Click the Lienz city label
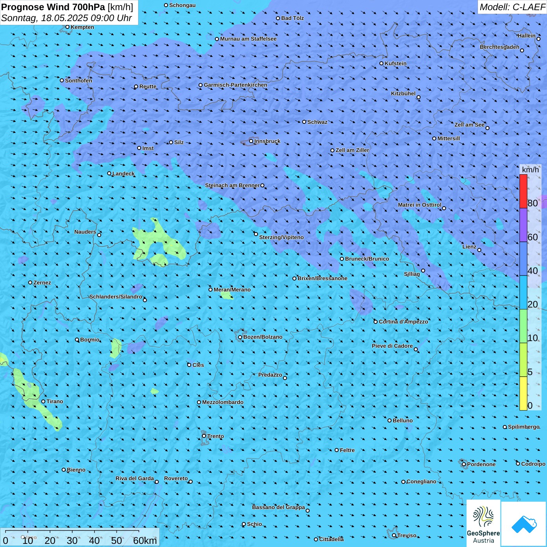The width and height of the screenshot is (547, 547). (469, 247)
